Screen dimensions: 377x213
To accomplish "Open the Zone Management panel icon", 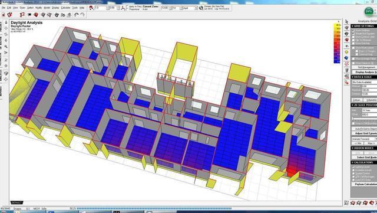I will pos(346,28).
